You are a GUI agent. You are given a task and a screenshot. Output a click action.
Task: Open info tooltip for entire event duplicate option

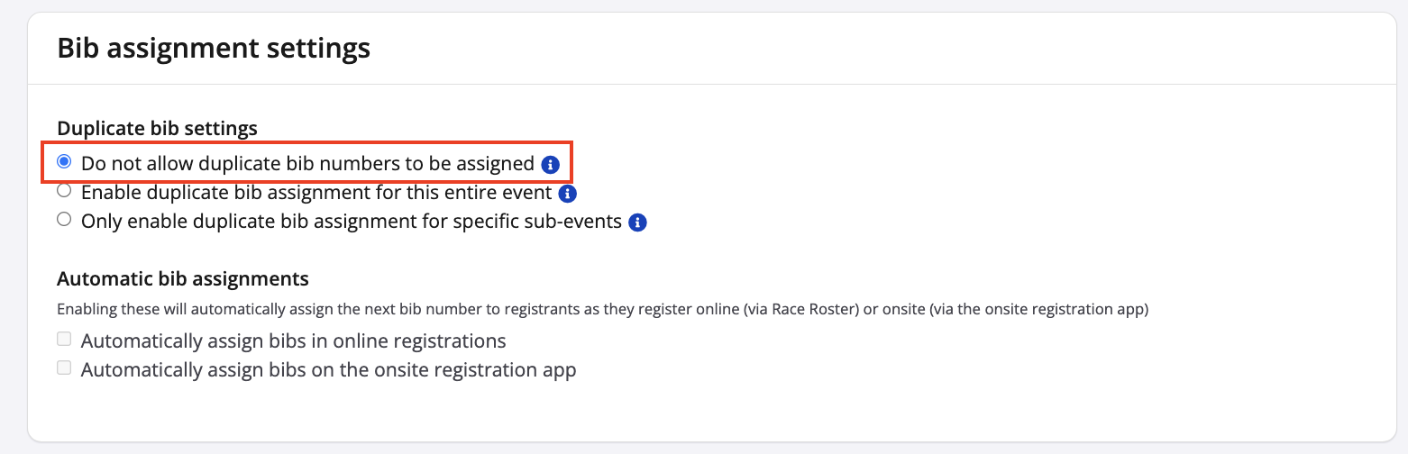pyautogui.click(x=567, y=194)
